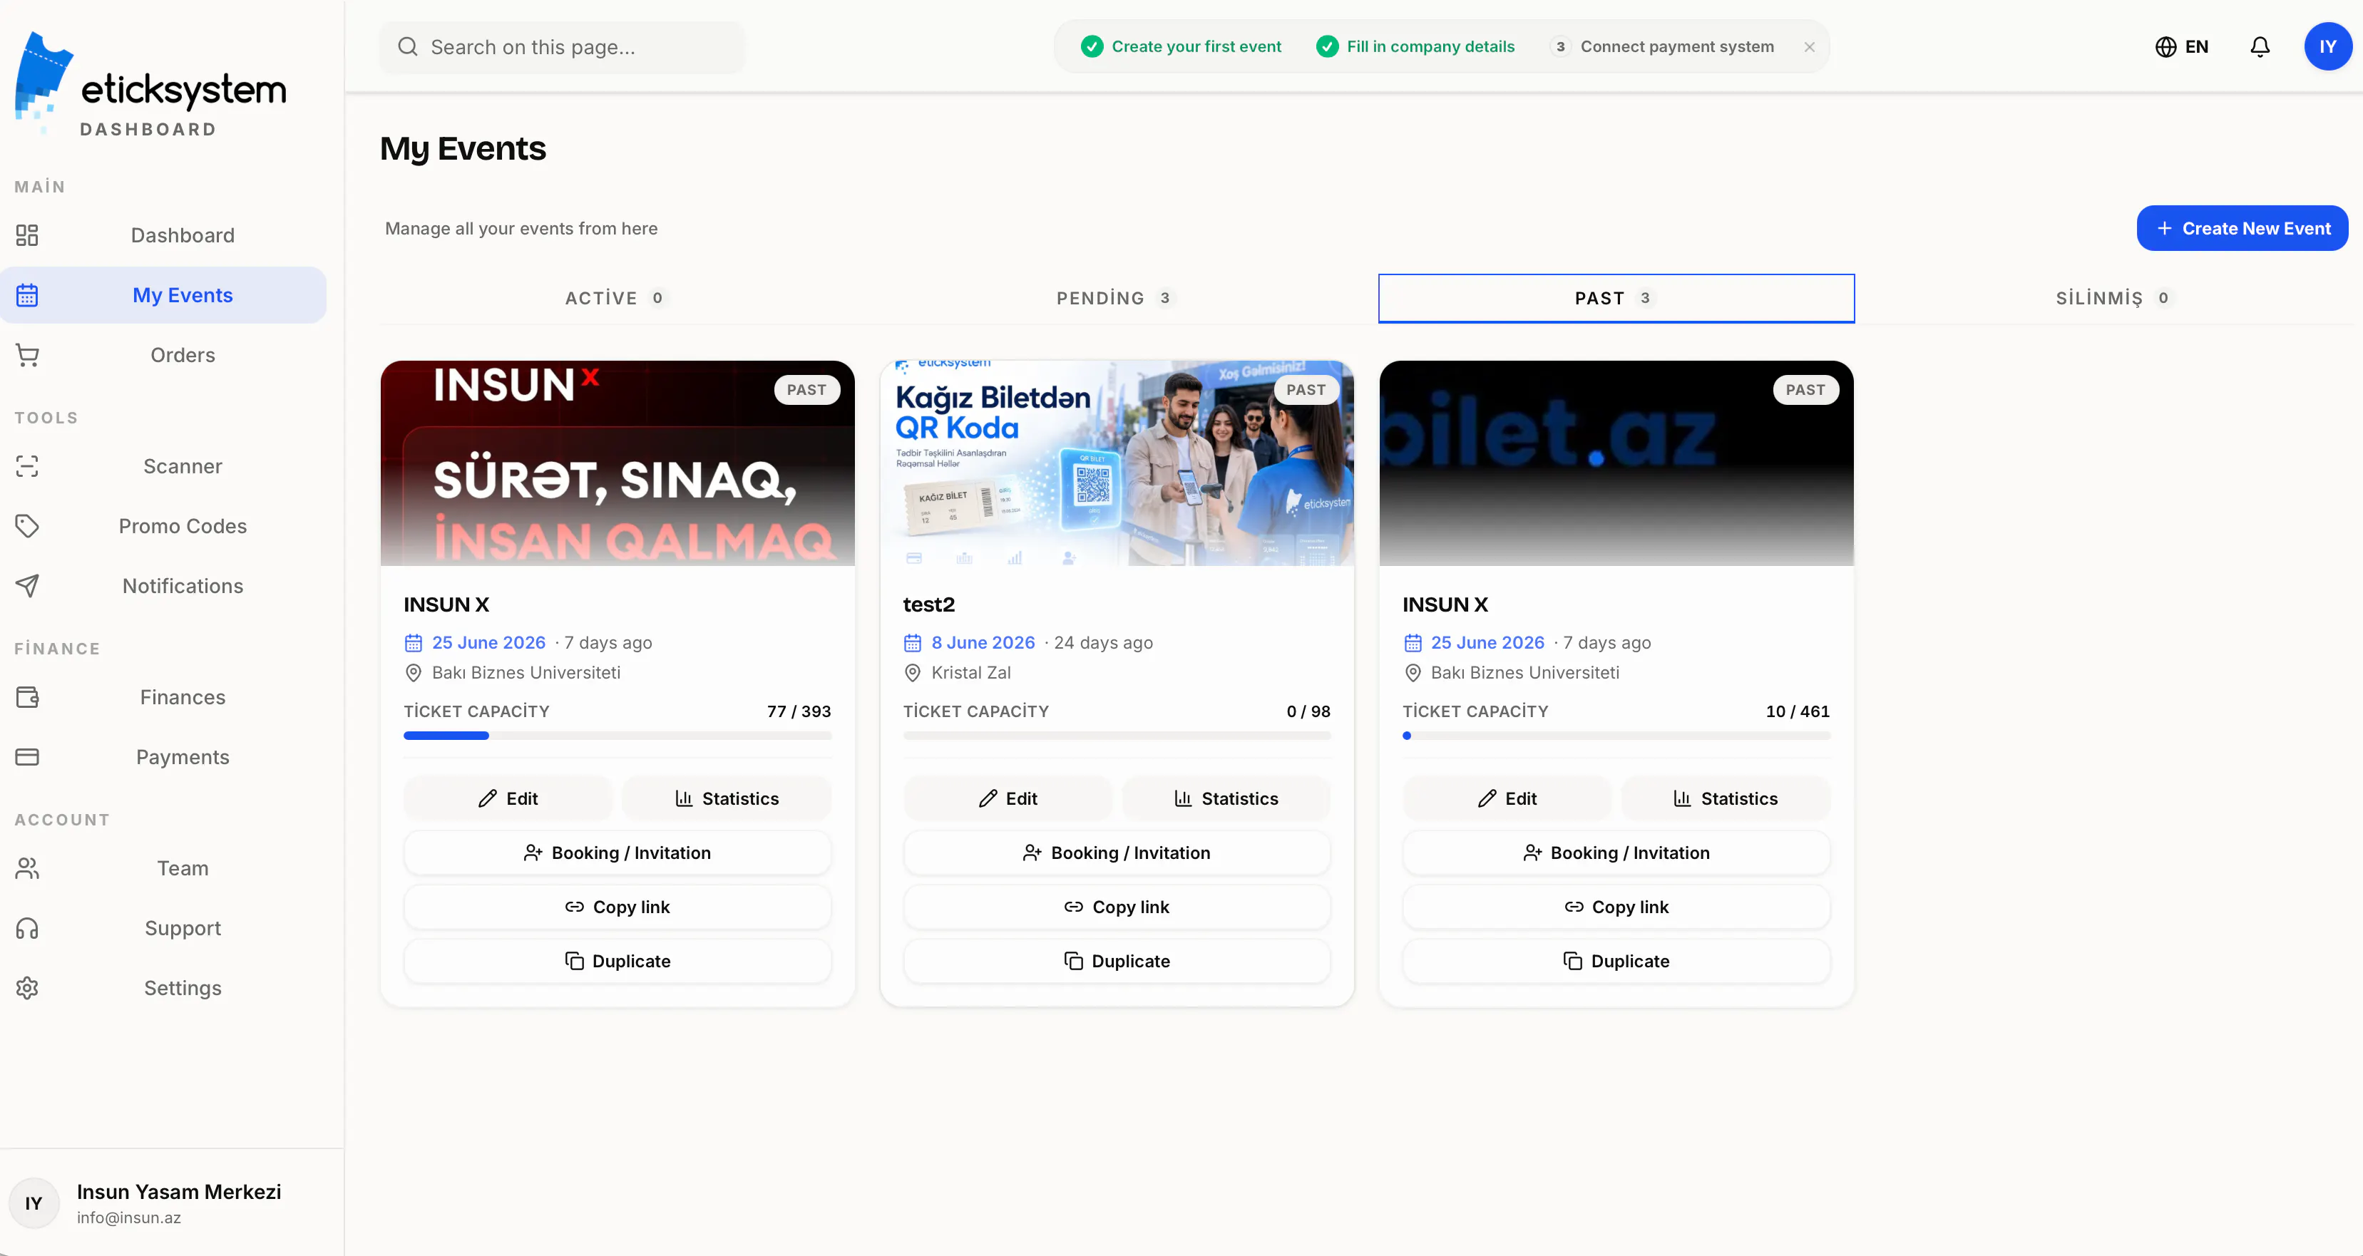Open the Dashboard grid icon in sidebar
2363x1256 pixels.
click(28, 236)
